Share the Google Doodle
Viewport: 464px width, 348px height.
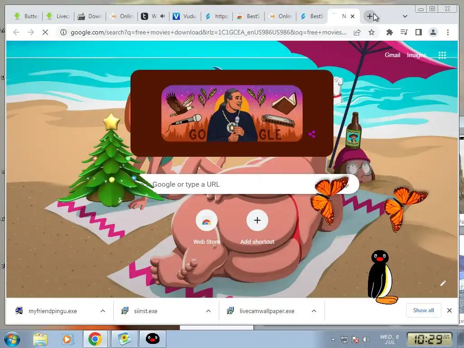(x=312, y=134)
